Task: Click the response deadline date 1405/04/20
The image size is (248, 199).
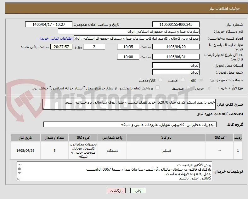Action: click(176, 47)
